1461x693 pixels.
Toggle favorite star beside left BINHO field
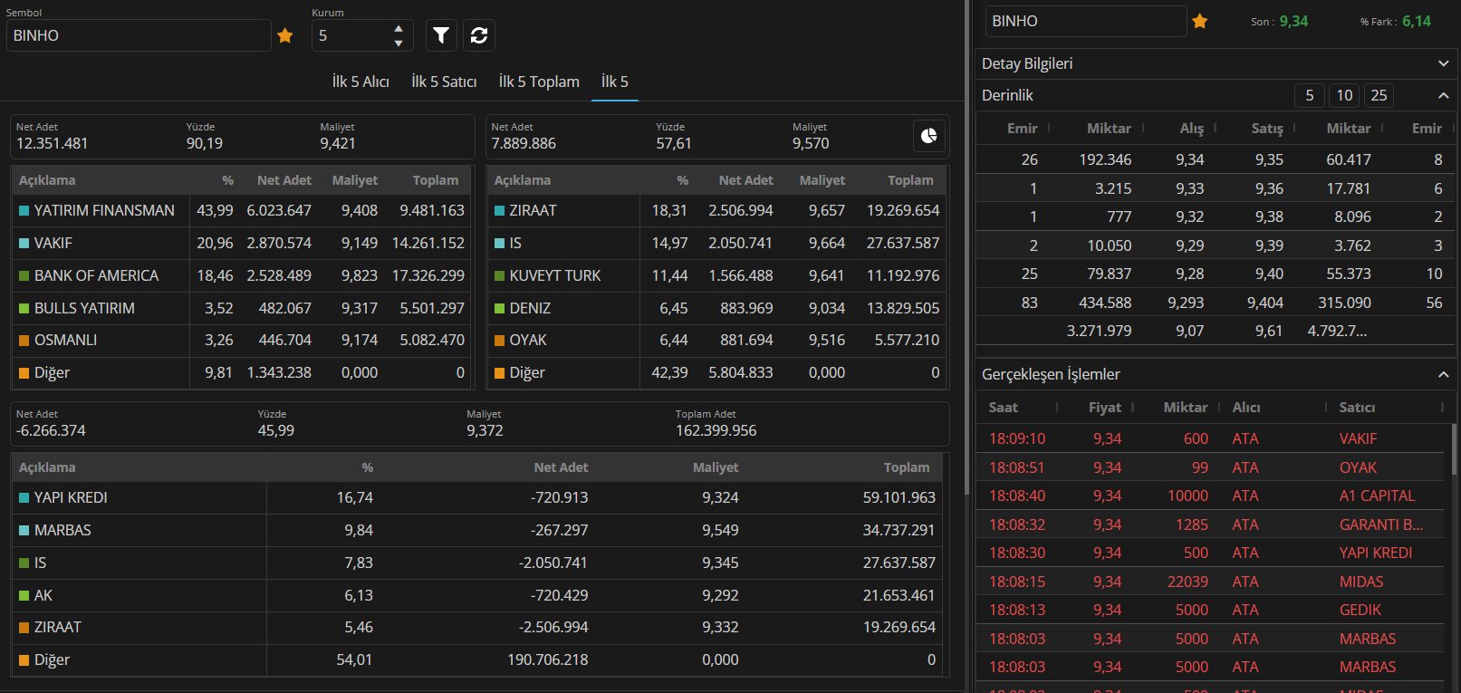pyautogui.click(x=285, y=36)
